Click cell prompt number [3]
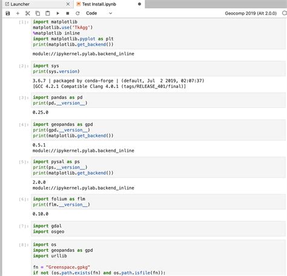The width and height of the screenshot is (287, 276). point(24,98)
